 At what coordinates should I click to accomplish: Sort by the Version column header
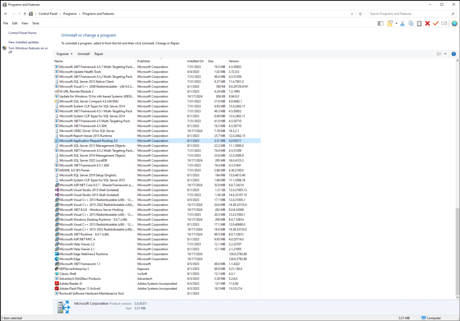(243, 61)
